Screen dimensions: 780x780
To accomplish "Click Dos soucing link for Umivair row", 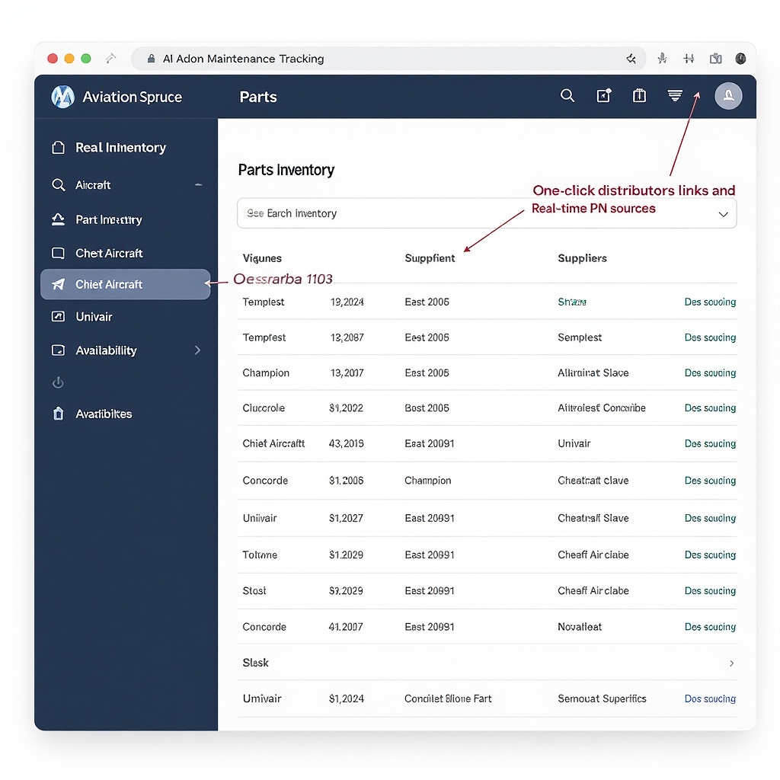I will pyautogui.click(x=710, y=698).
